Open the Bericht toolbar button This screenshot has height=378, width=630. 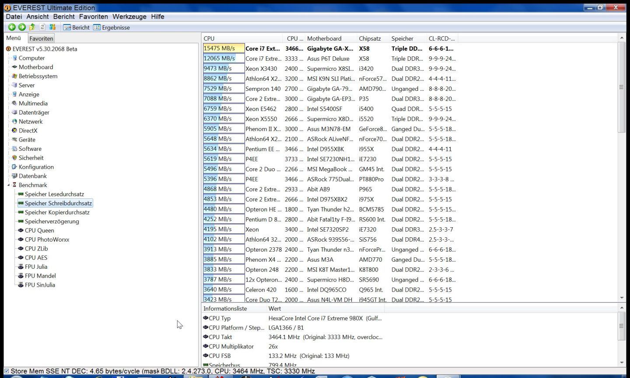click(76, 28)
